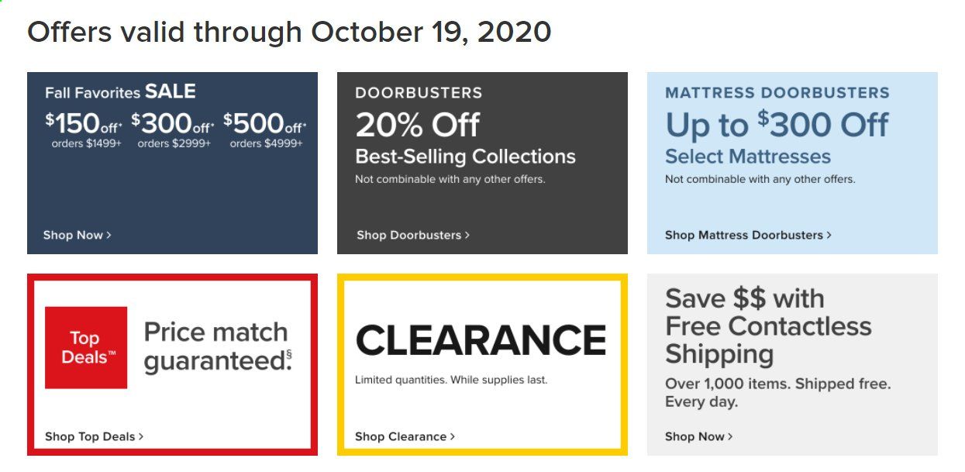Click the red Top Deals logo square
The width and height of the screenshot is (965, 472).
(86, 347)
